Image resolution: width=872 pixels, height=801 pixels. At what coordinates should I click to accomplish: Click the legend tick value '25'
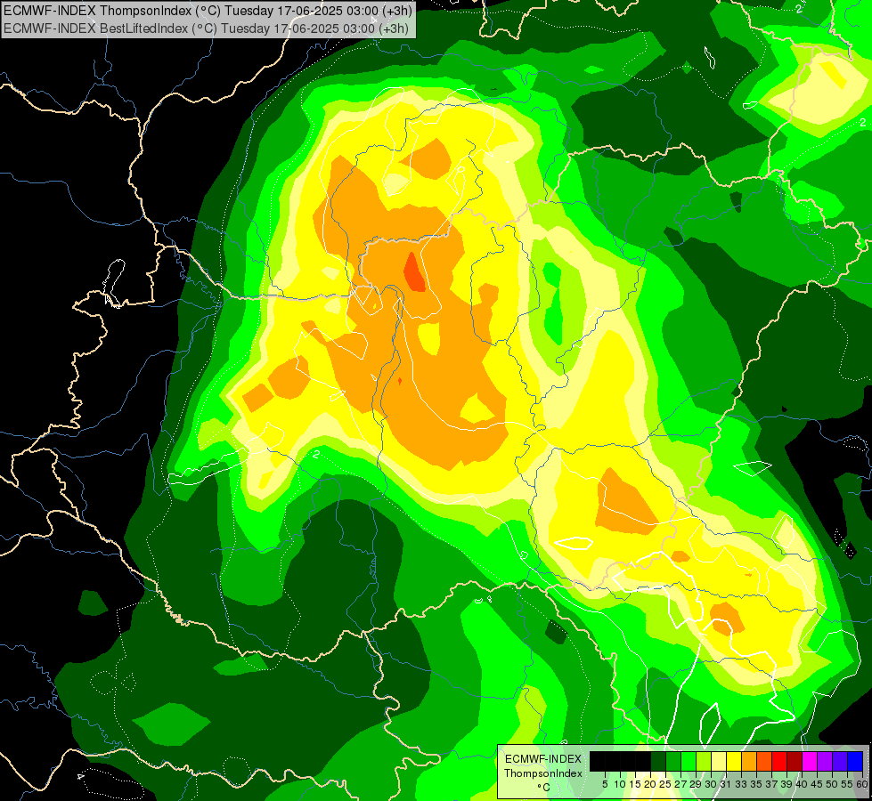click(665, 784)
